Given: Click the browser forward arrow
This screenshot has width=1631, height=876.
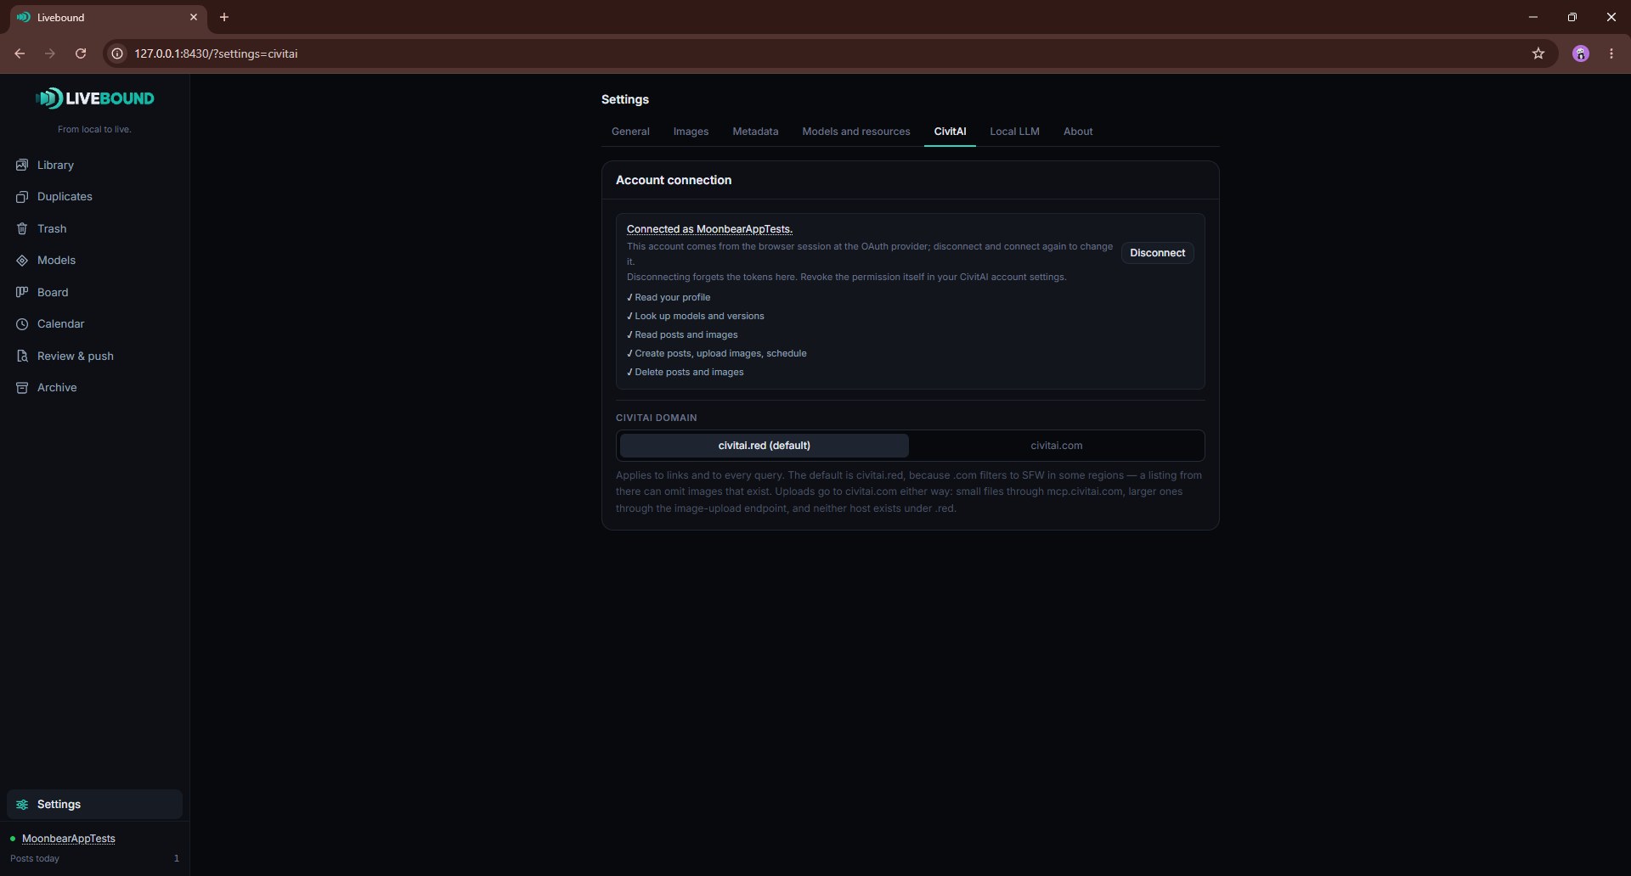Looking at the screenshot, I should [x=50, y=53].
